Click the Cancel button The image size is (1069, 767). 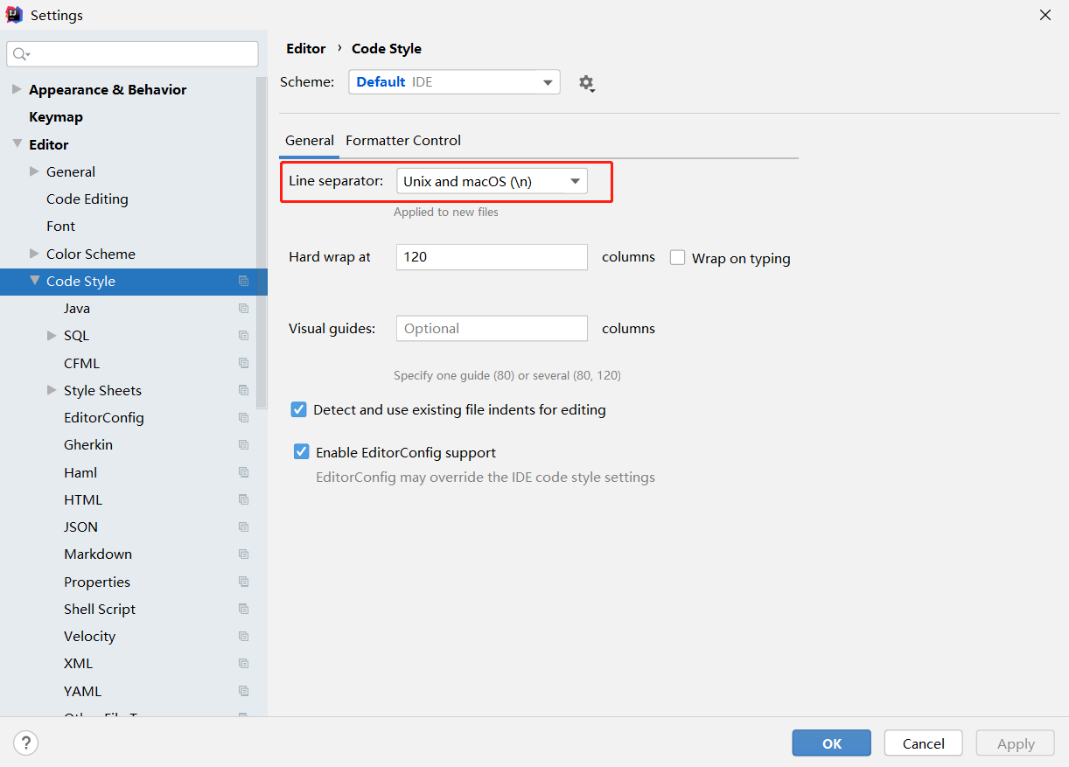coord(924,743)
